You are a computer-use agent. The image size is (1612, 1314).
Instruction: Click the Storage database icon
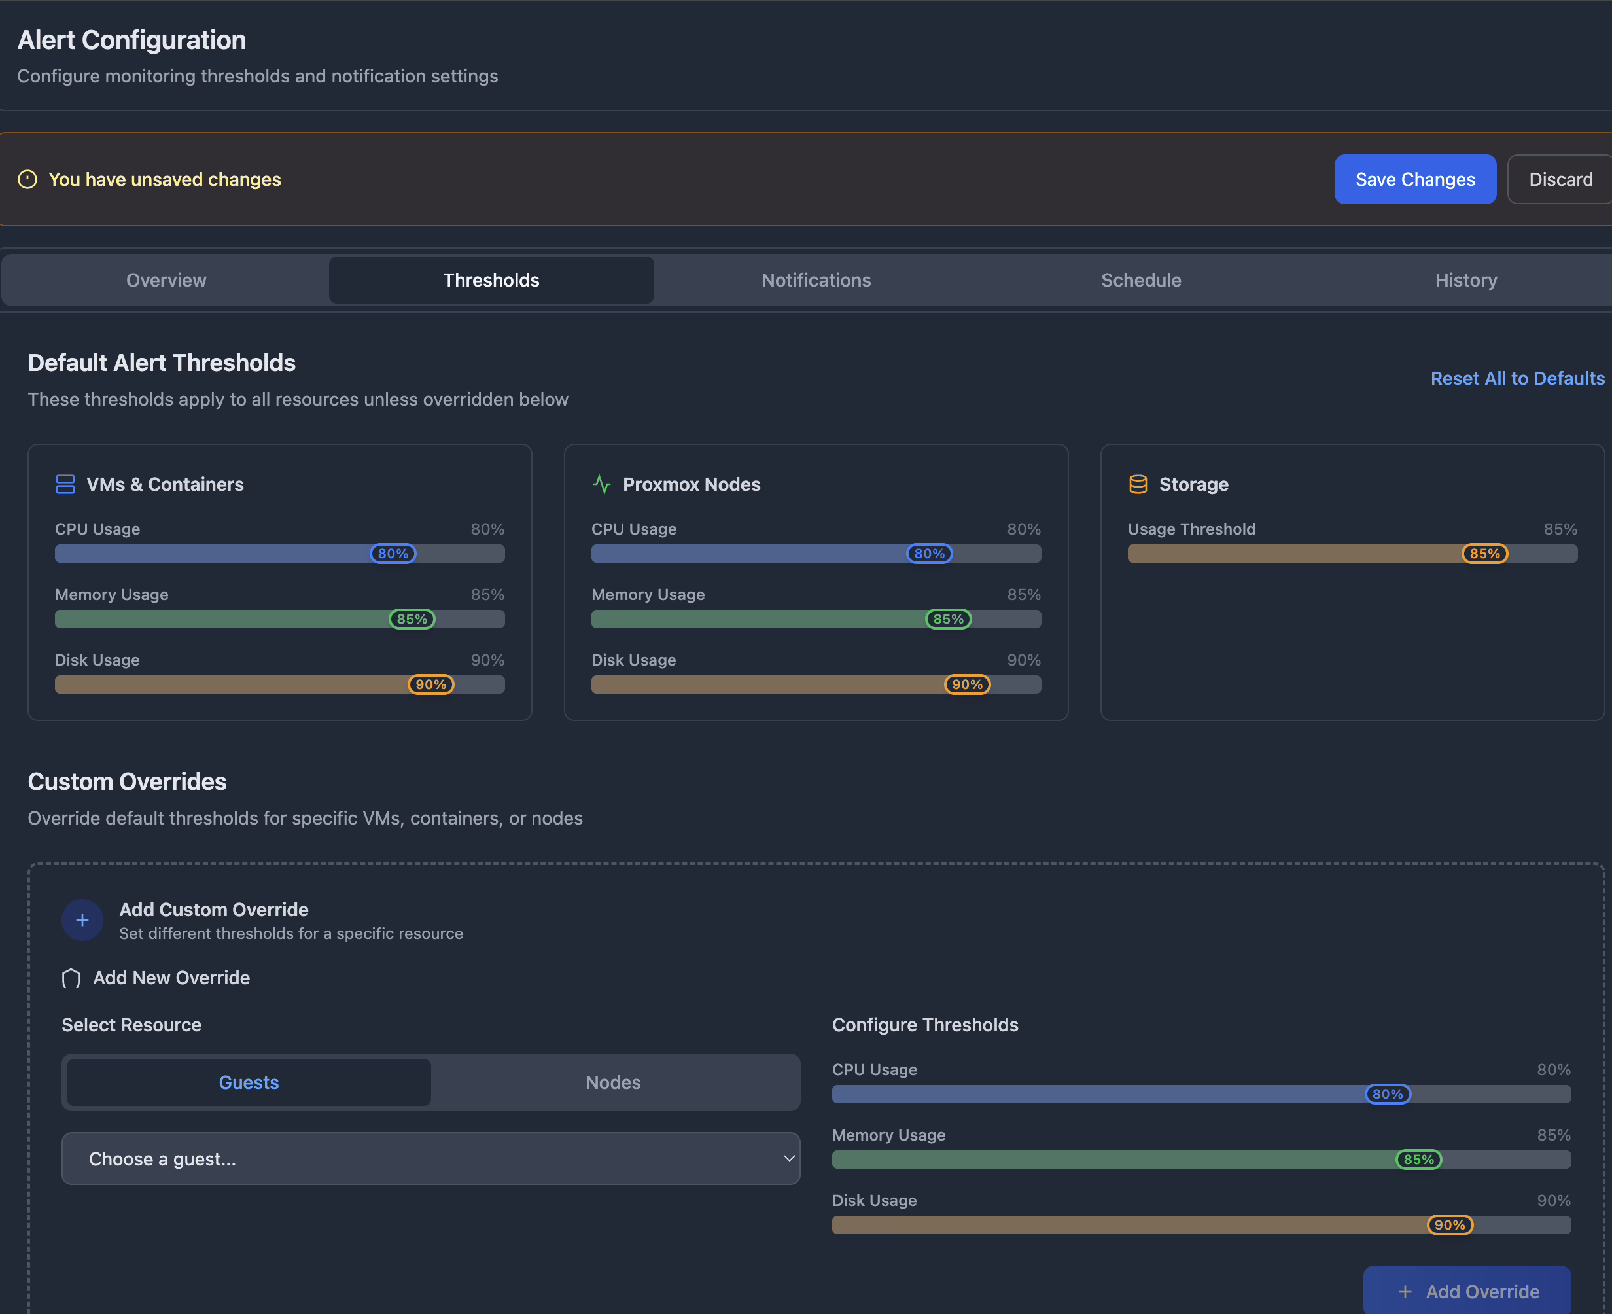click(x=1138, y=484)
